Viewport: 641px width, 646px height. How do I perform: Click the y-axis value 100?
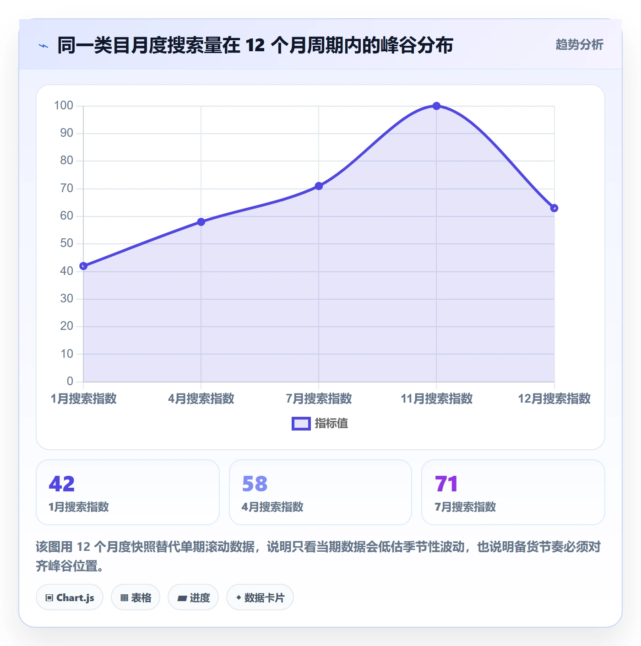pyautogui.click(x=64, y=106)
